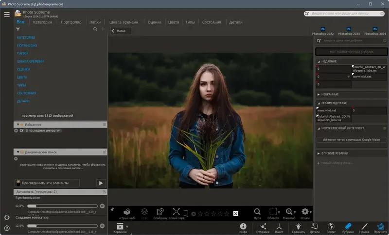
Task: Click the Сравнить lightbulb icon
Action: pyautogui.click(x=297, y=227)
